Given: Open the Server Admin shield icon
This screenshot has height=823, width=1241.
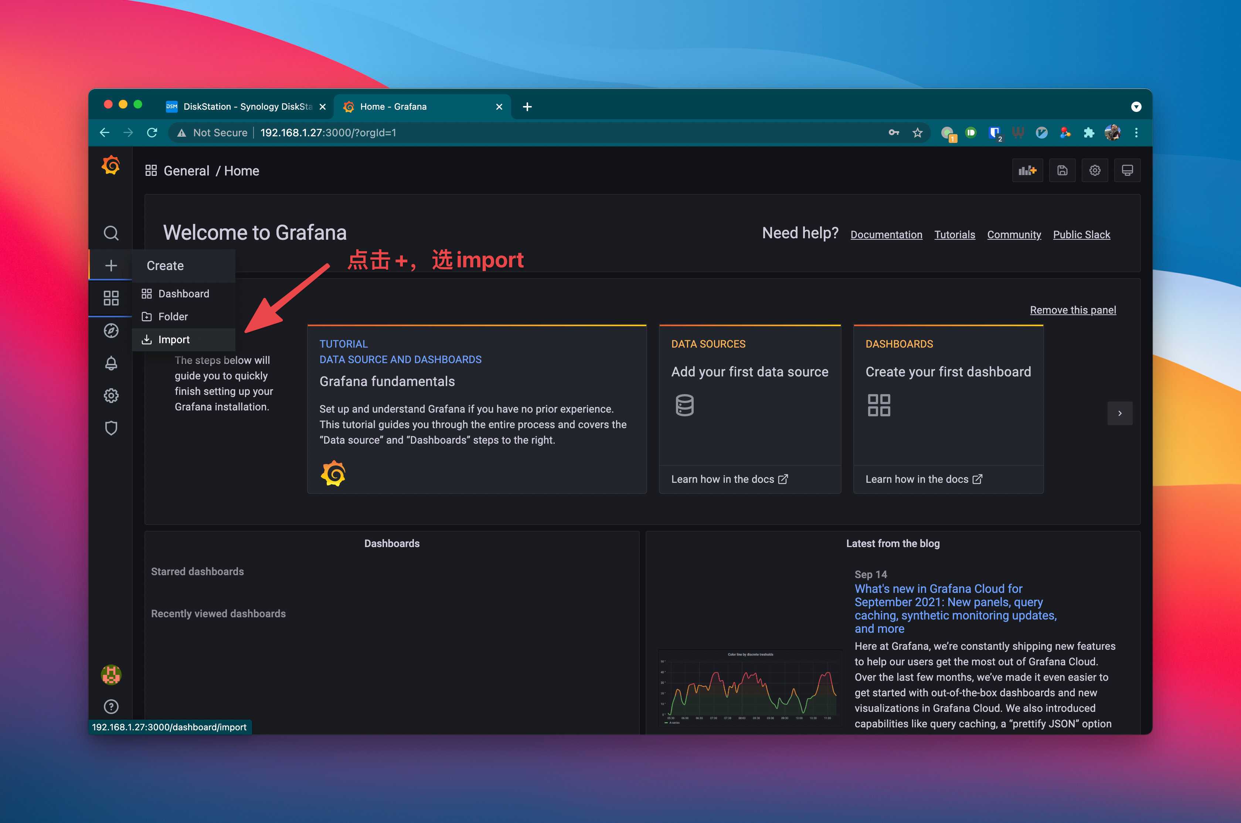Looking at the screenshot, I should [111, 428].
